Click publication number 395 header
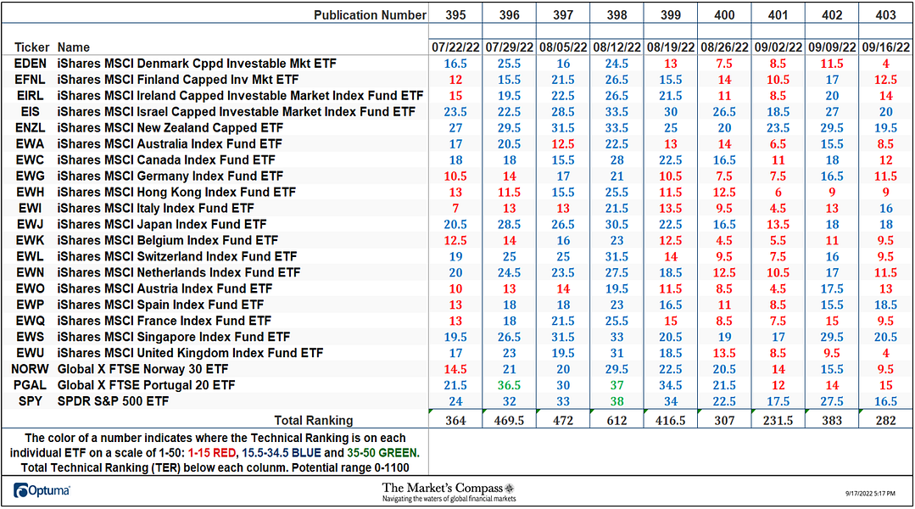 pyautogui.click(x=455, y=15)
